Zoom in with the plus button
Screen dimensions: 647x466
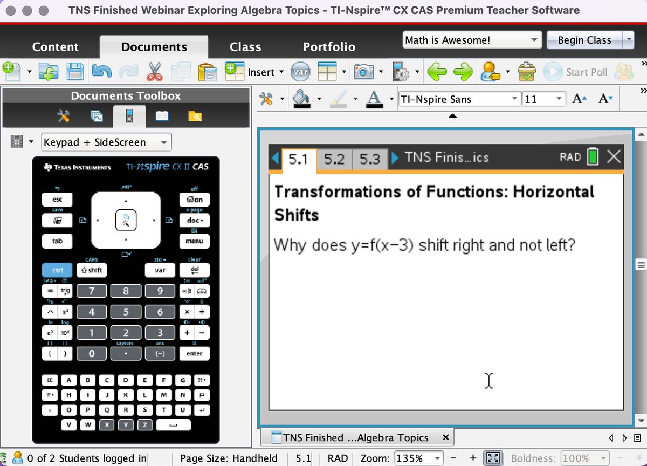(x=473, y=458)
